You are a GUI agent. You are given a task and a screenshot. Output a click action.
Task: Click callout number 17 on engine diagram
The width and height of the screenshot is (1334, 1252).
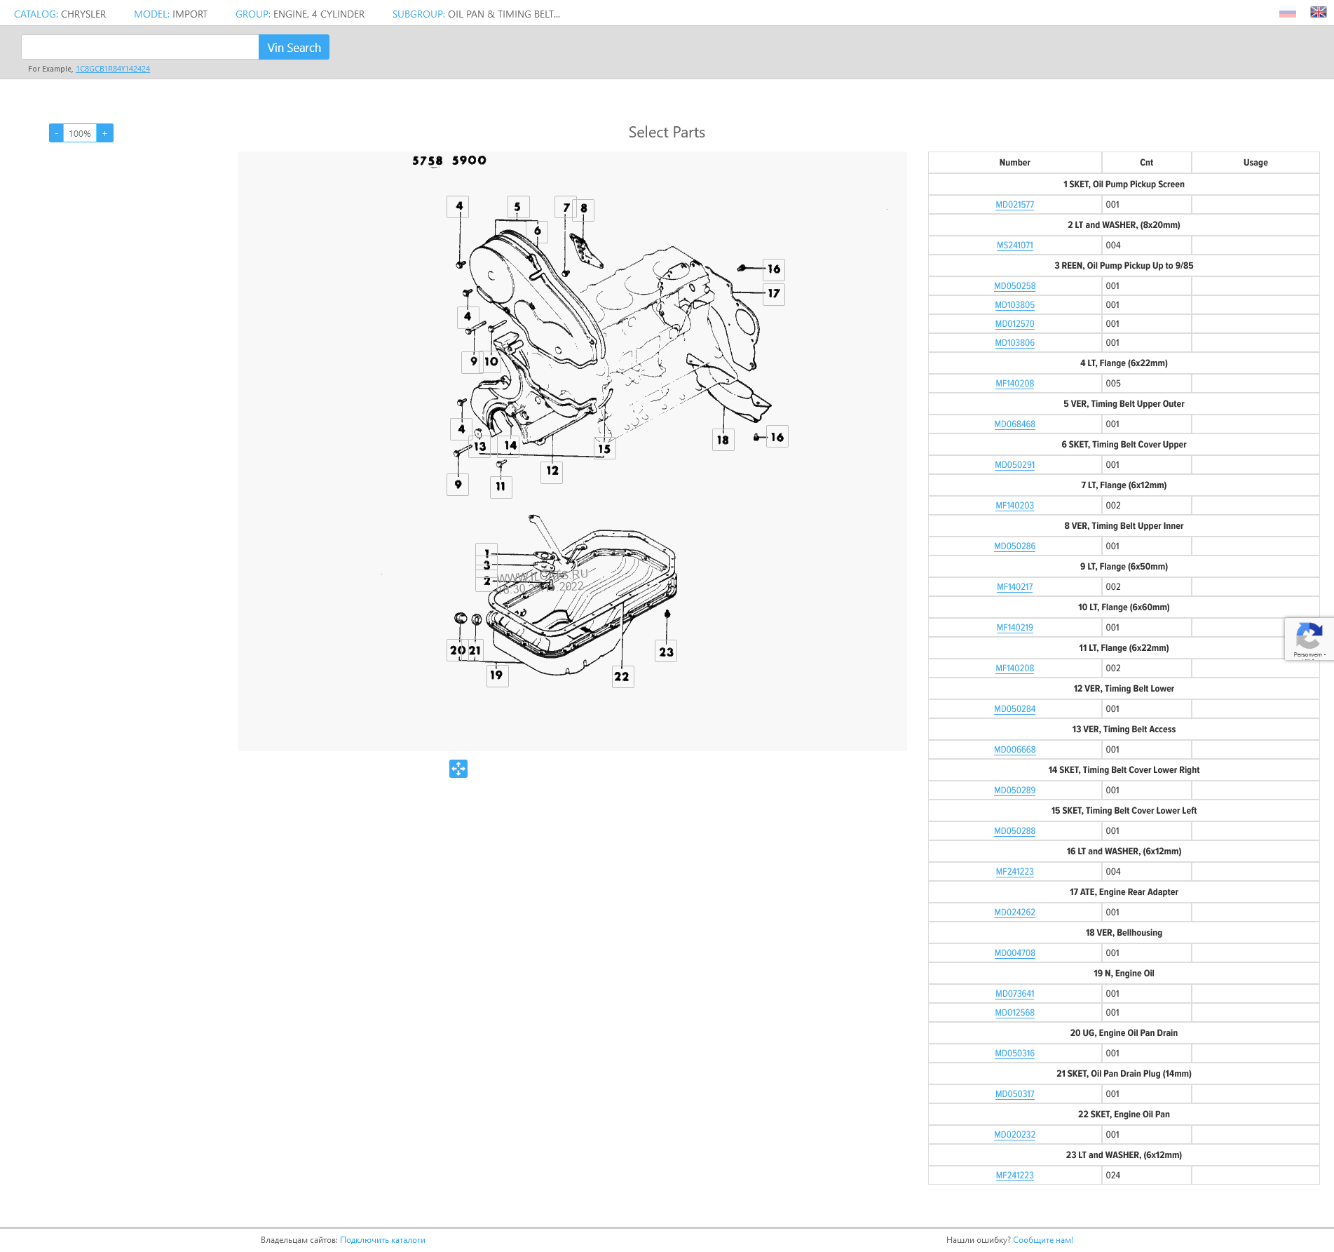click(x=774, y=294)
